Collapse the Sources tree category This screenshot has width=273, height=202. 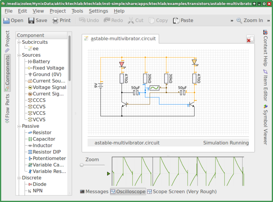(19, 55)
